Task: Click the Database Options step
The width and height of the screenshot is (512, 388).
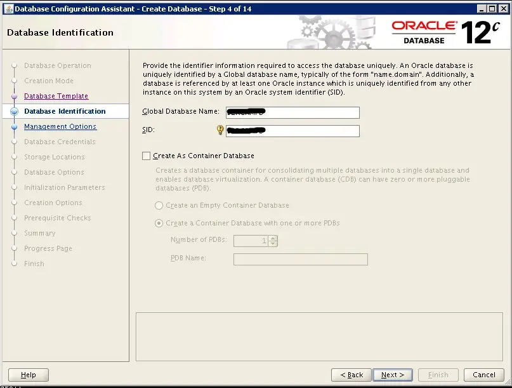Action: (x=54, y=172)
